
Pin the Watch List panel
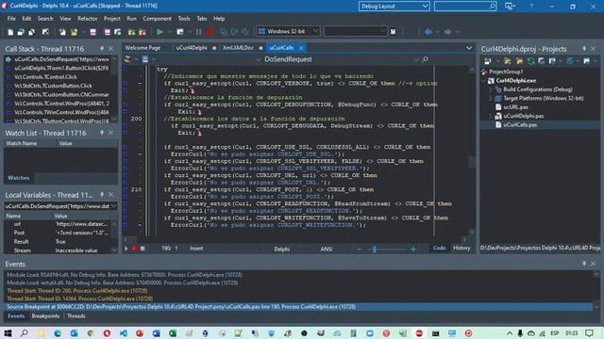click(102, 133)
